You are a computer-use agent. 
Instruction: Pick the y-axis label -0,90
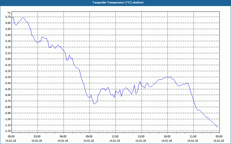pyautogui.click(x=8, y=113)
